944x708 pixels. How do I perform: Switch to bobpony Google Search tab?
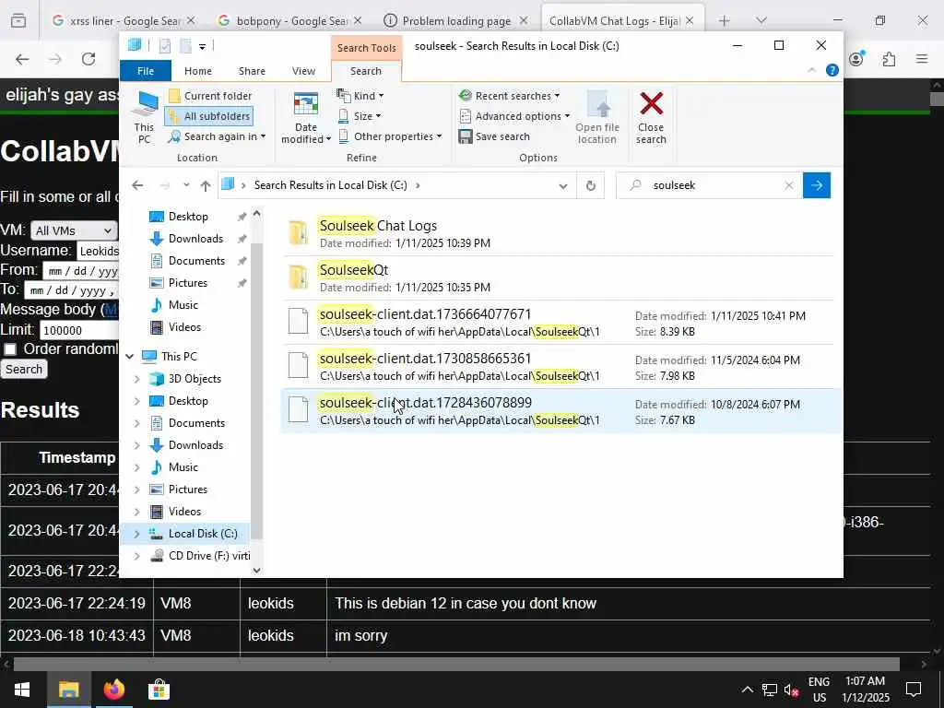[x=290, y=20]
